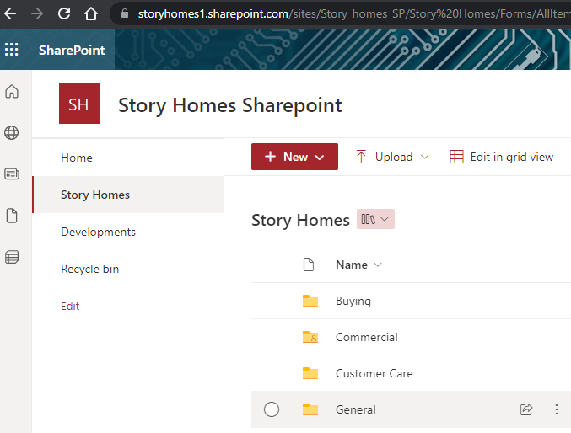Click the upload arrow icon
Screen dimensions: 571x433
[x=361, y=157]
